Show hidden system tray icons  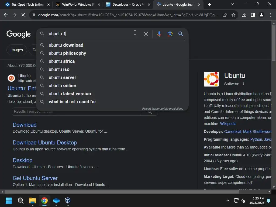(x=227, y=201)
